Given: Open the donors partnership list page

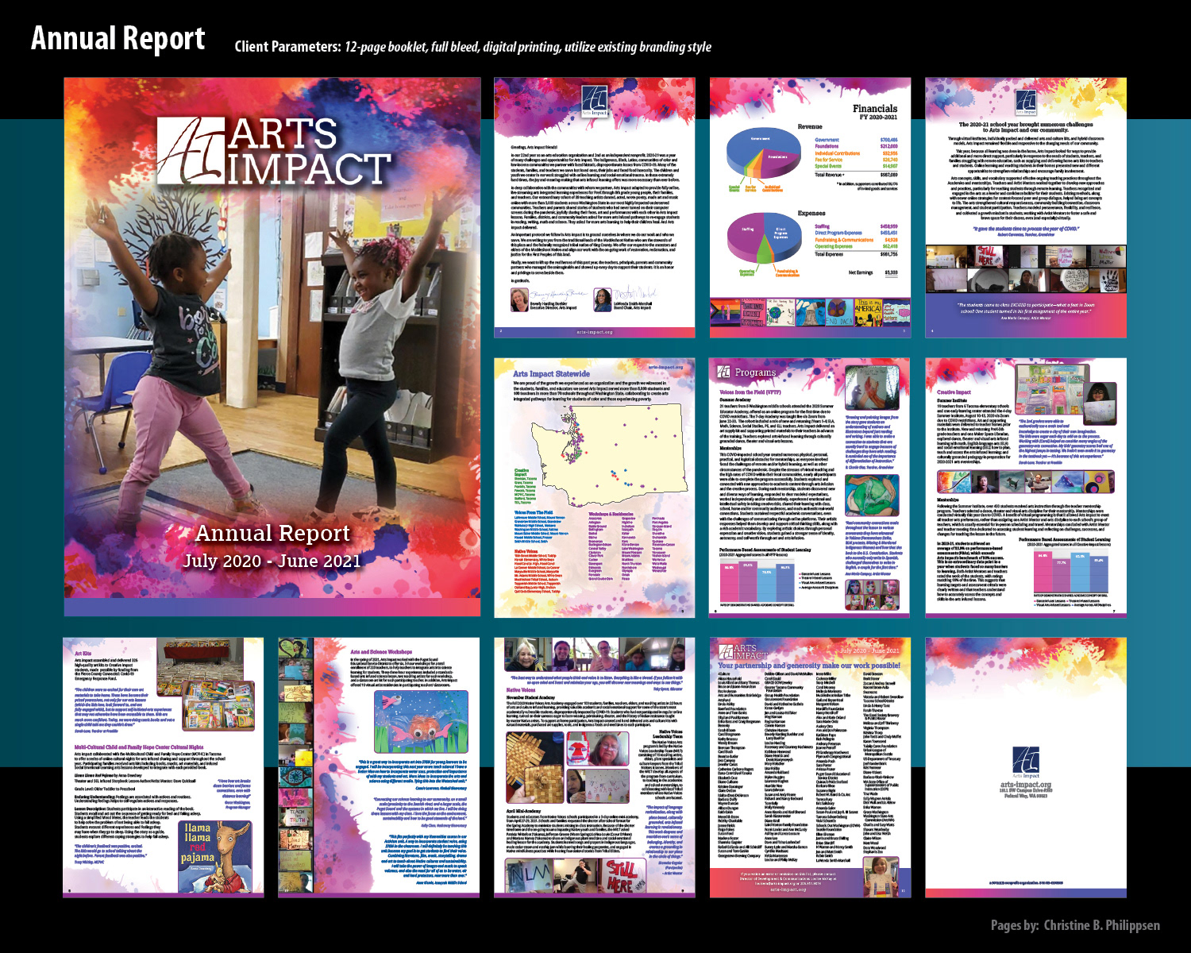Looking at the screenshot, I should point(810,767).
